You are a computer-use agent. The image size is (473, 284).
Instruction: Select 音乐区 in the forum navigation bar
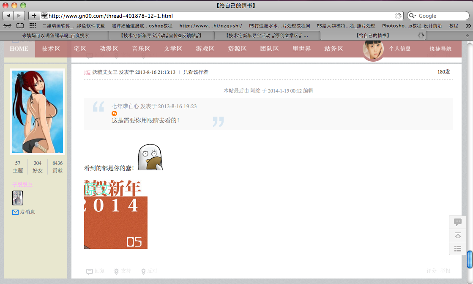coord(141,49)
